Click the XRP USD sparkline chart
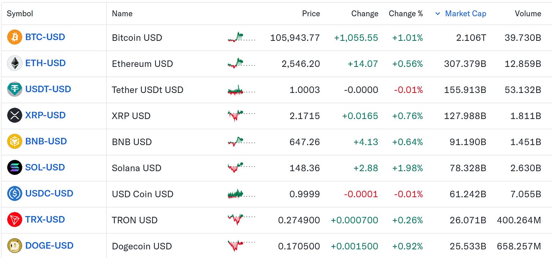 point(241,115)
